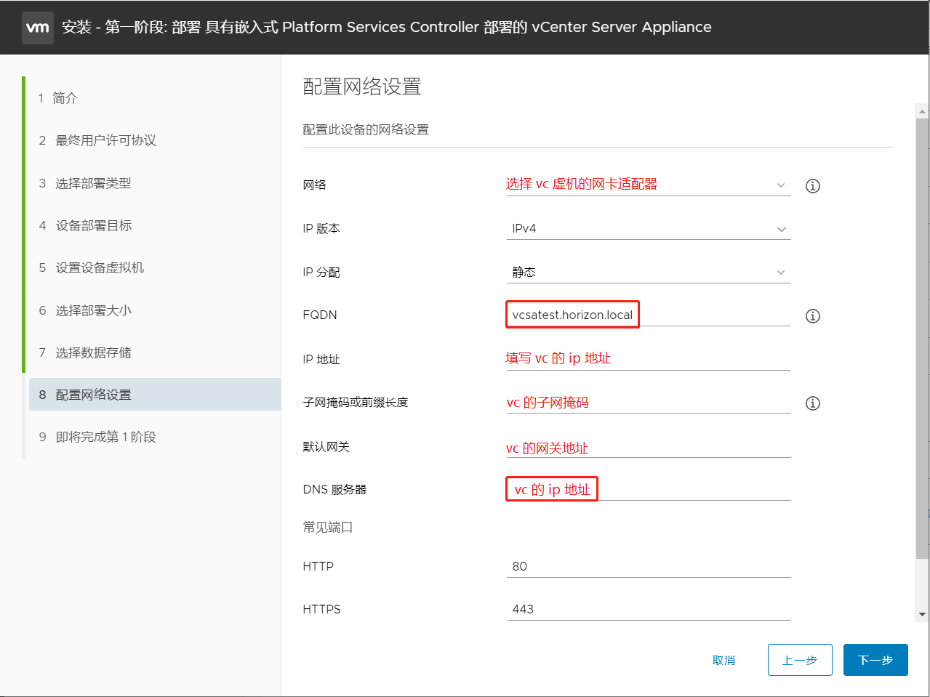Click the 上一步 back button
The image size is (930, 697).
coord(800,660)
